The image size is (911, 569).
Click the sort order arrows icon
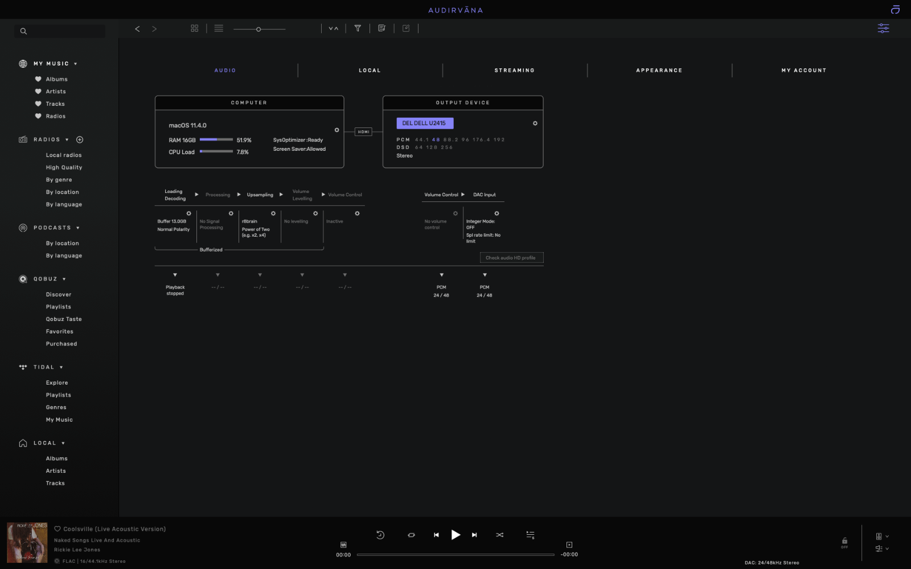click(x=334, y=28)
